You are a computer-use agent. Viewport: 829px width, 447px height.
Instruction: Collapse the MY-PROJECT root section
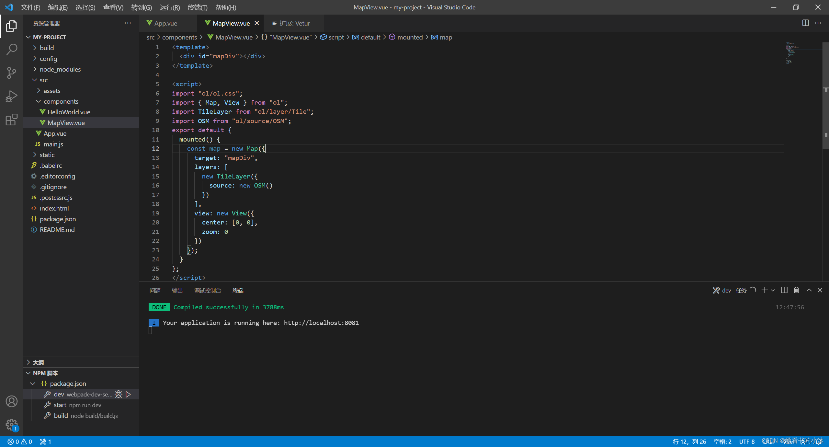pyautogui.click(x=81, y=37)
